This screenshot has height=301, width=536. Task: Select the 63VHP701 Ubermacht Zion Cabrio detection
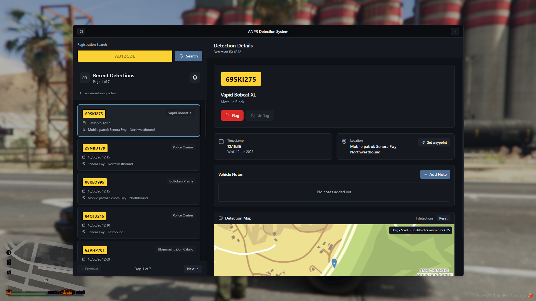coord(139,251)
